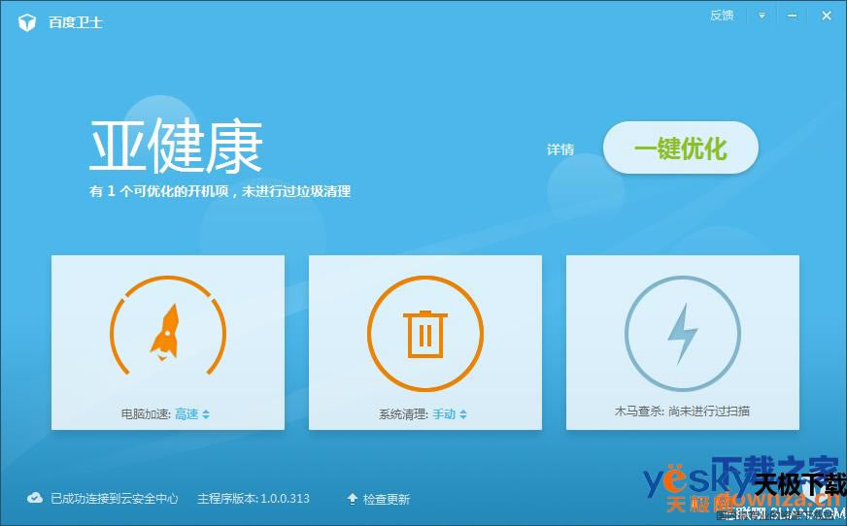Open the title bar main menu arrow
Image resolution: width=847 pixels, height=526 pixels.
(x=762, y=16)
